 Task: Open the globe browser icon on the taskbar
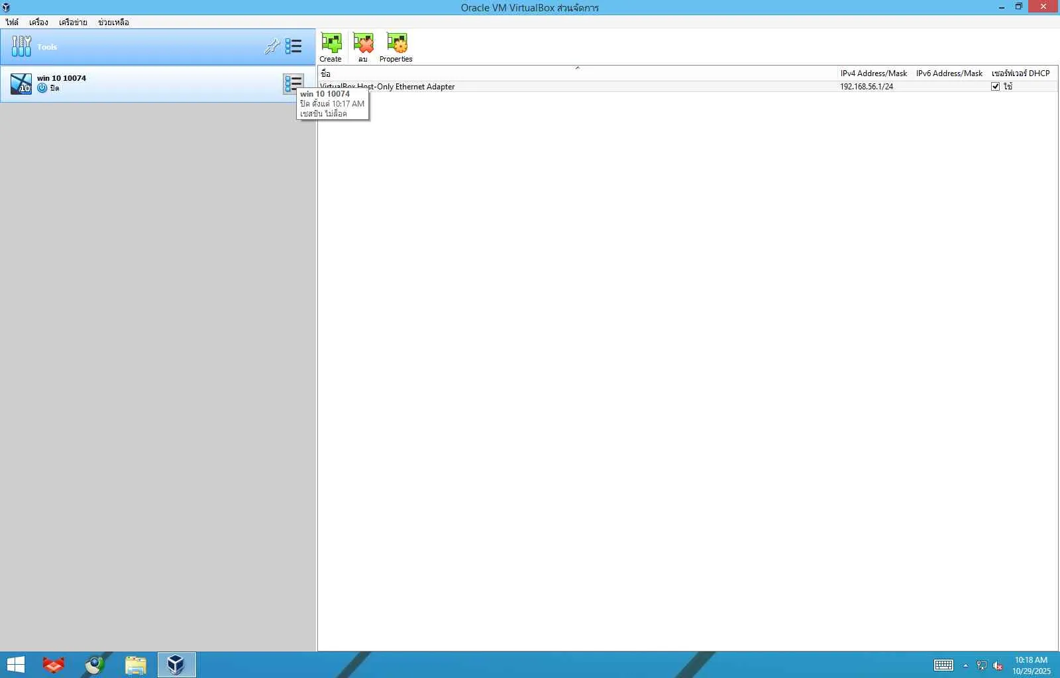(95, 665)
